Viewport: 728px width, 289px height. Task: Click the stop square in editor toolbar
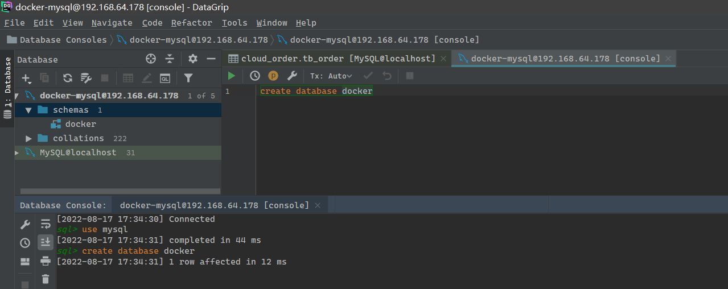pos(410,76)
